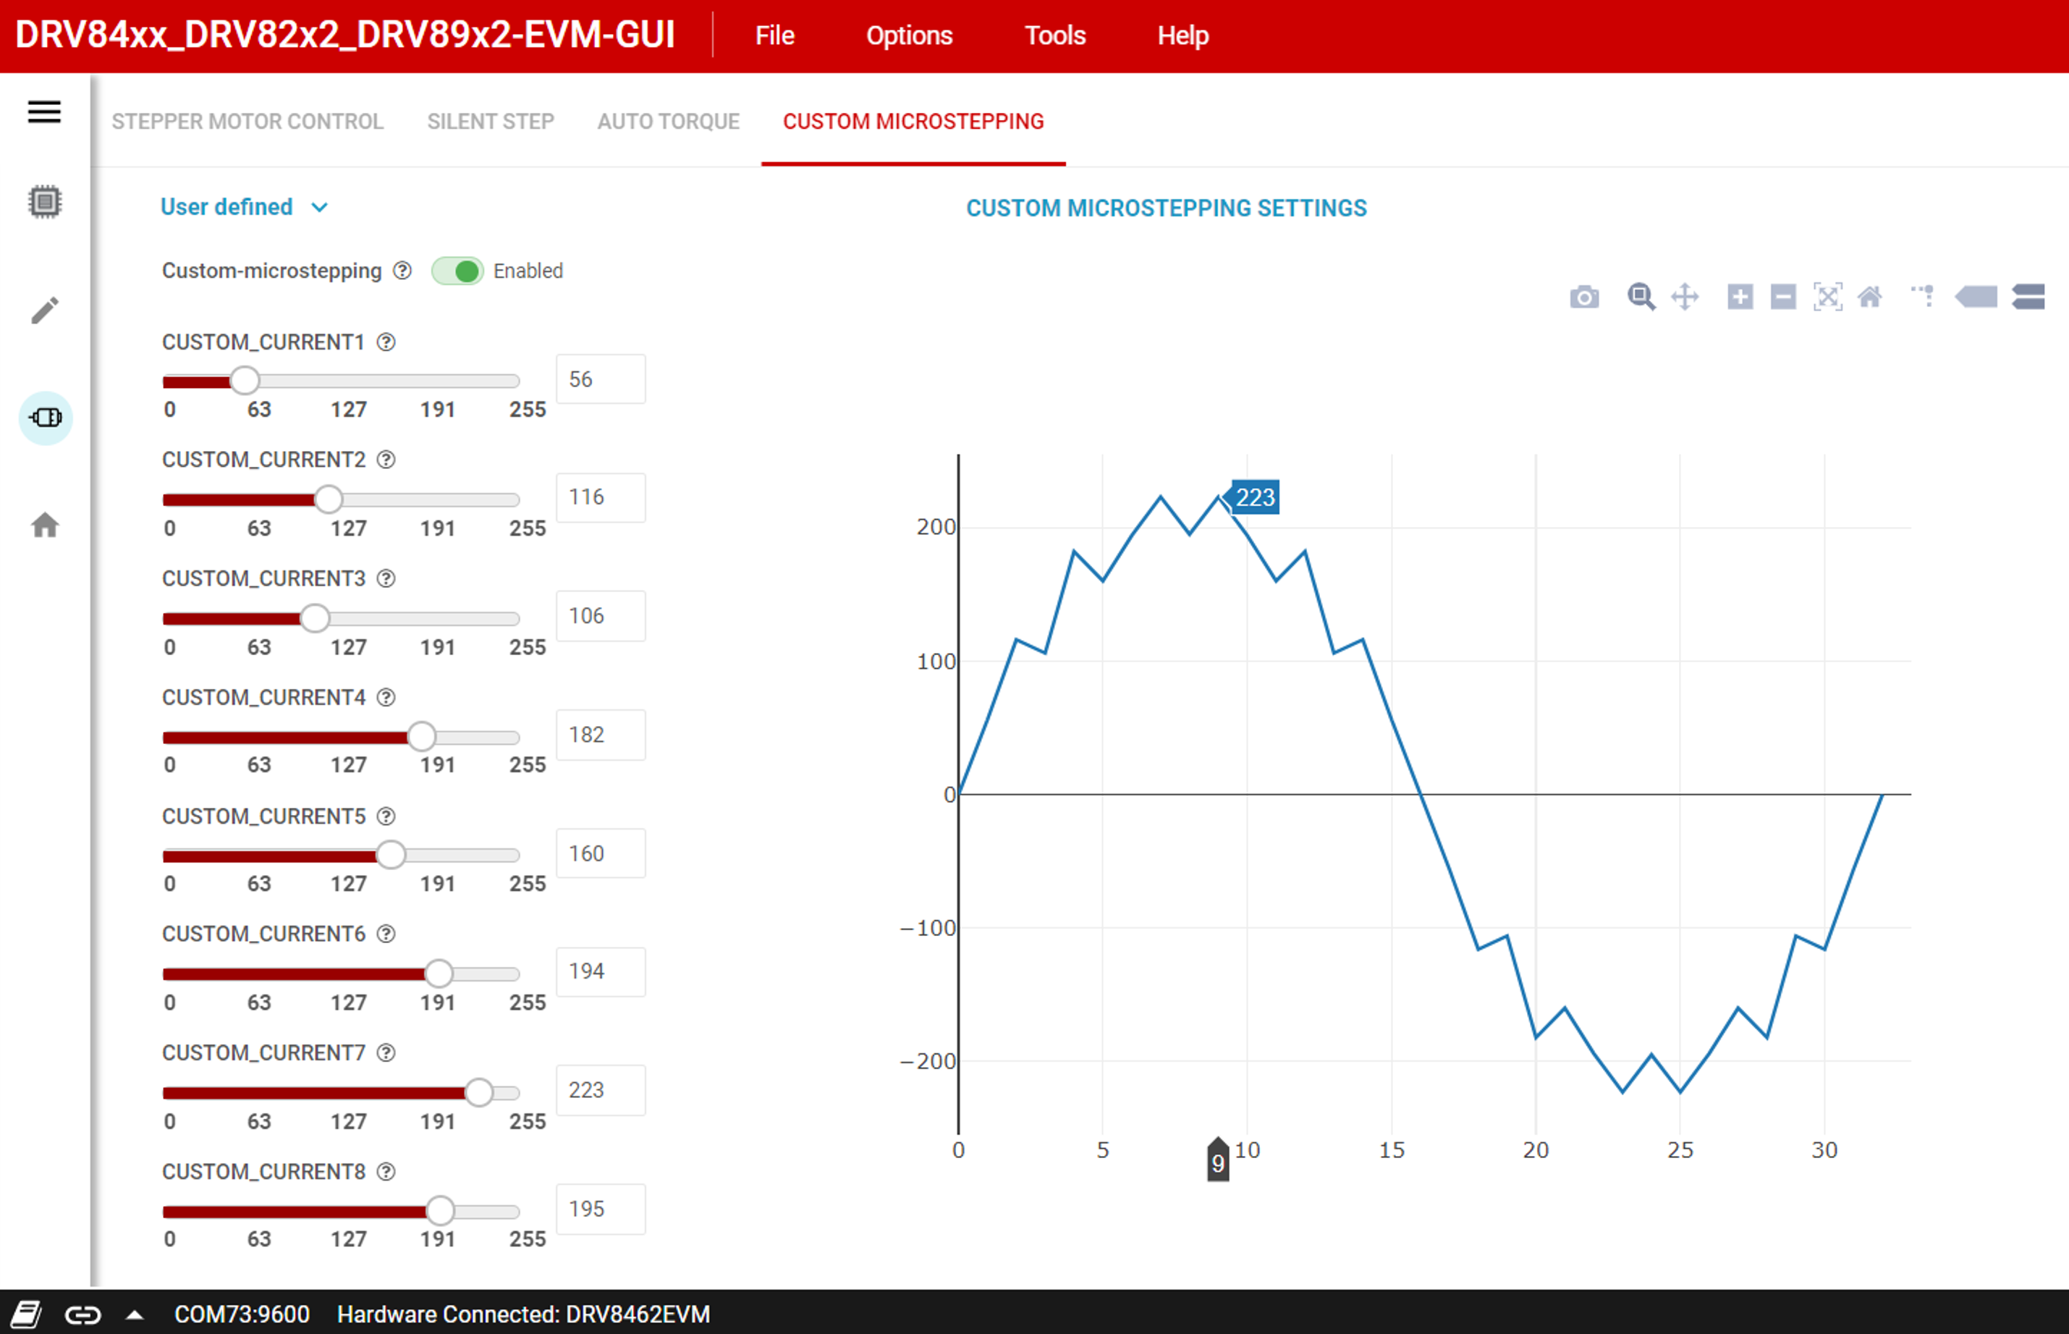Image resolution: width=2069 pixels, height=1334 pixels.
Task: Select the Pan tool above the chart
Action: pyautogui.click(x=1686, y=297)
